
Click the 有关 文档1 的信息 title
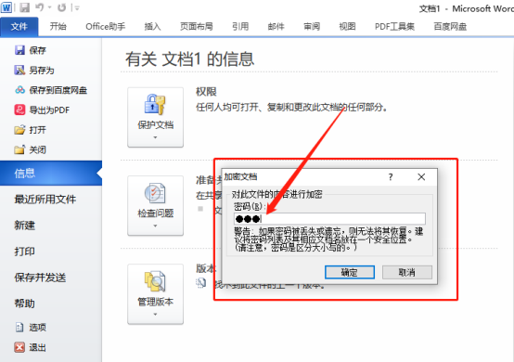coord(189,59)
